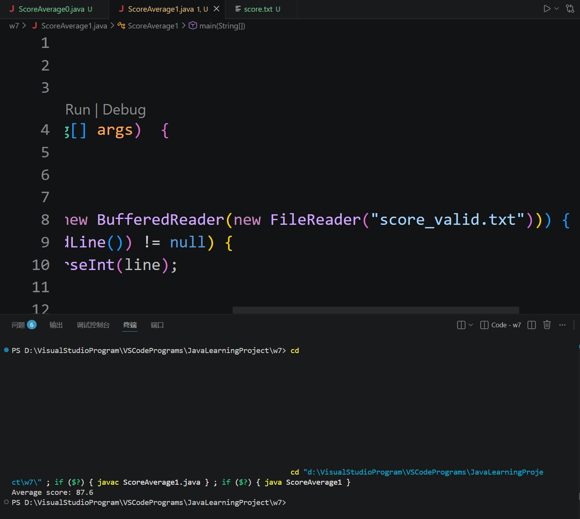Click the new terminal launch profile icon
Screen dimensions: 580x519
point(461,325)
